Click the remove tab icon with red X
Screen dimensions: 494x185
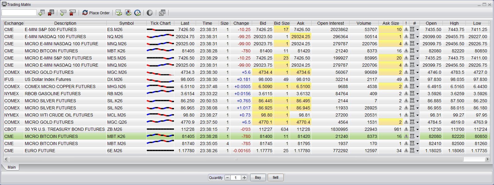coord(72,13)
